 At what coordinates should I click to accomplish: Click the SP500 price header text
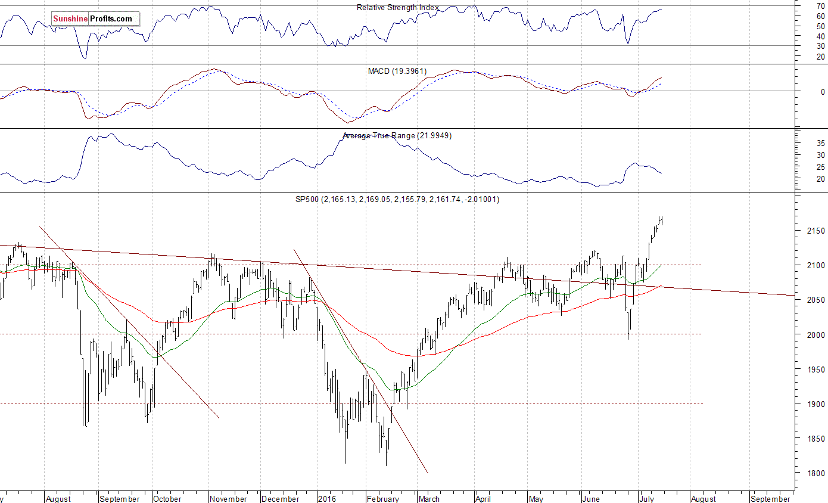[397, 199]
